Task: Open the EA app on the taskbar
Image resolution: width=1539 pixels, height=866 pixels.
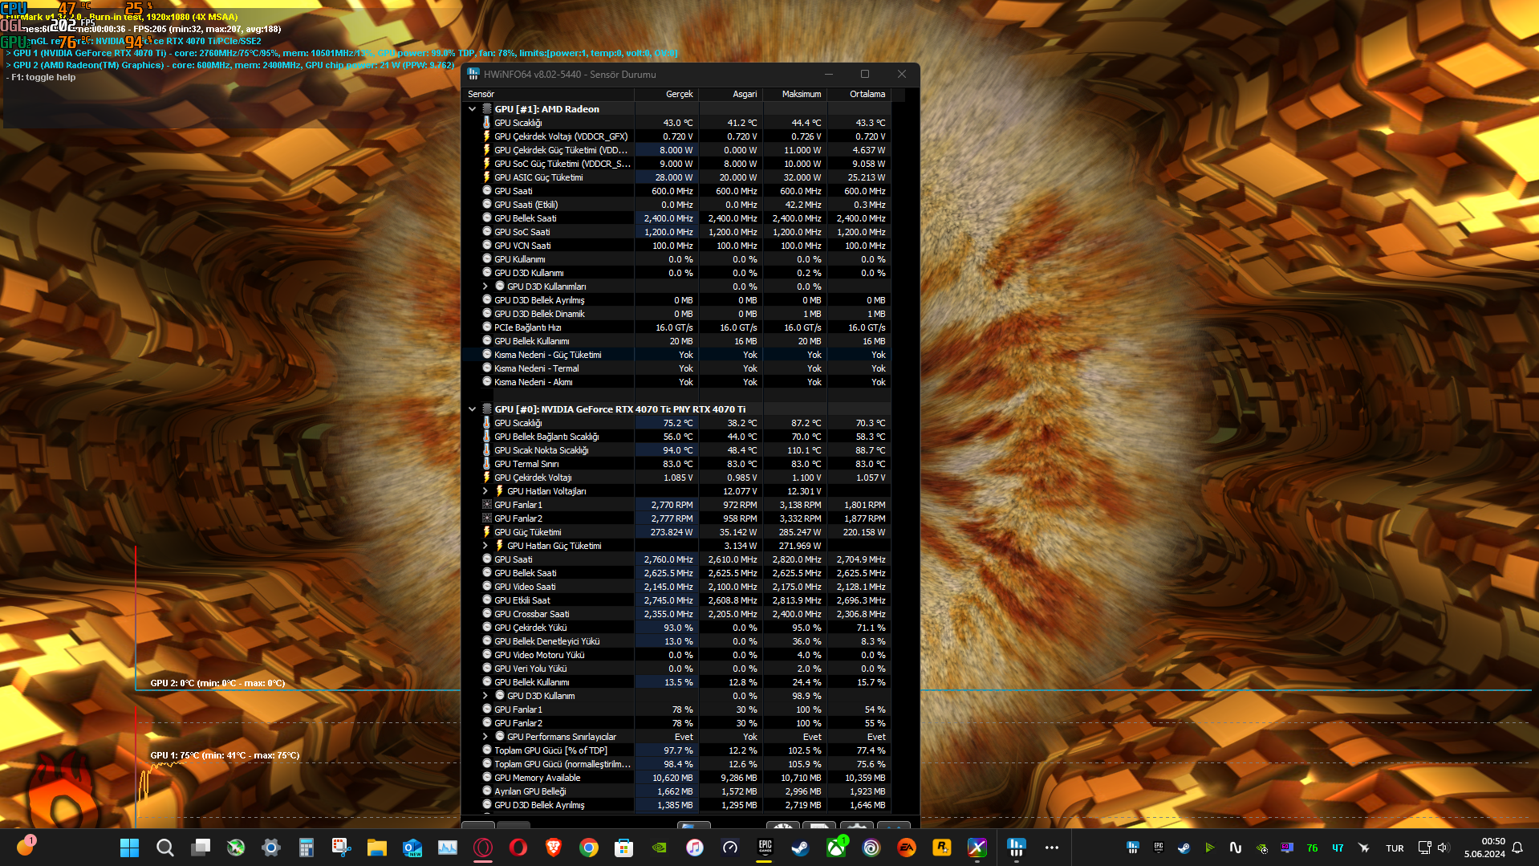Action: (907, 848)
